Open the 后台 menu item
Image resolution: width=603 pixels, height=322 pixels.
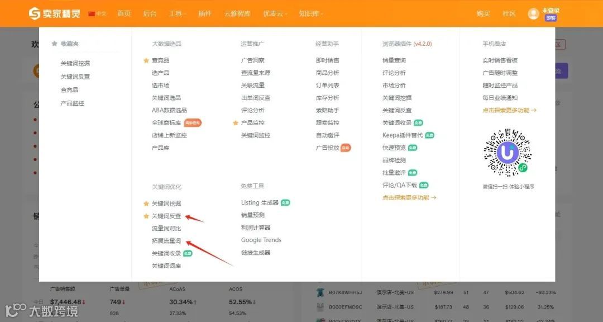click(x=150, y=13)
